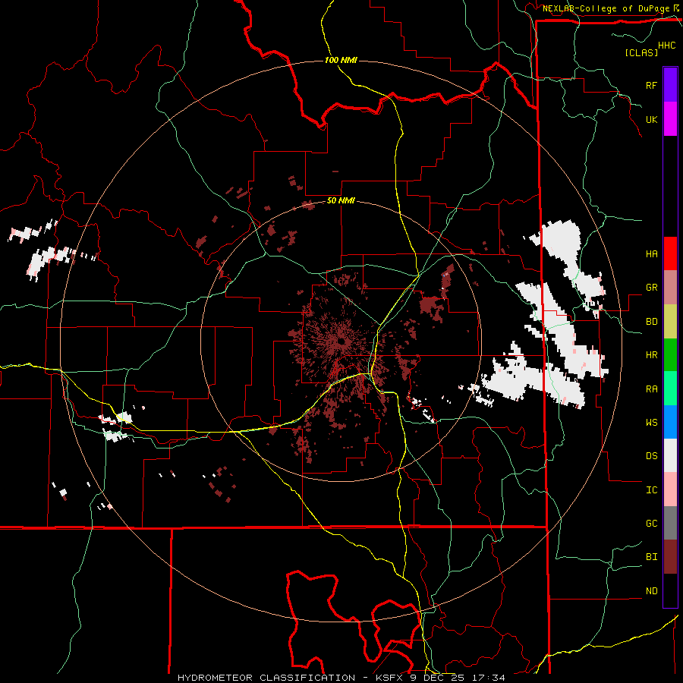Click the RF purple legend swatch

click(x=670, y=85)
